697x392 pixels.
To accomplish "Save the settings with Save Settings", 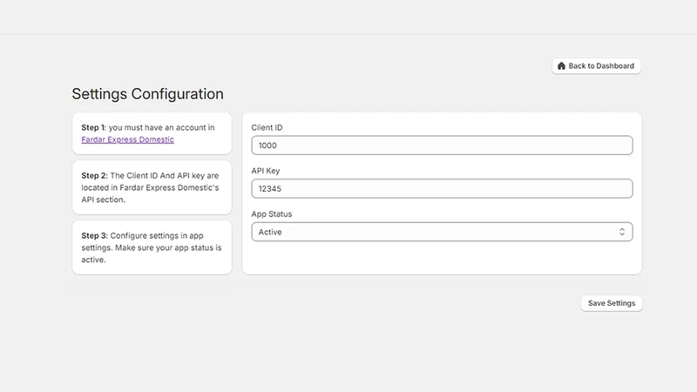I will click(x=612, y=303).
